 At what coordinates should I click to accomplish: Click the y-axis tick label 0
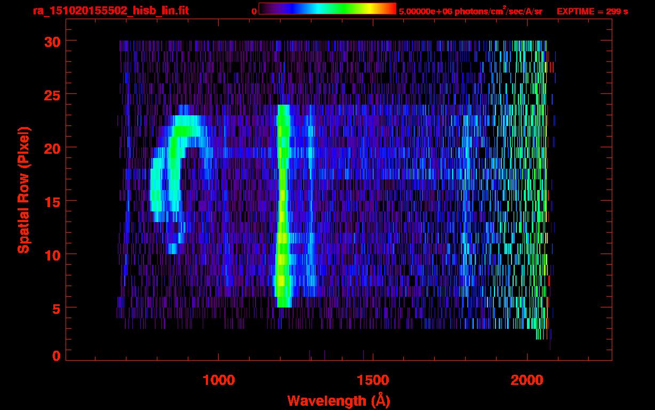[56, 356]
